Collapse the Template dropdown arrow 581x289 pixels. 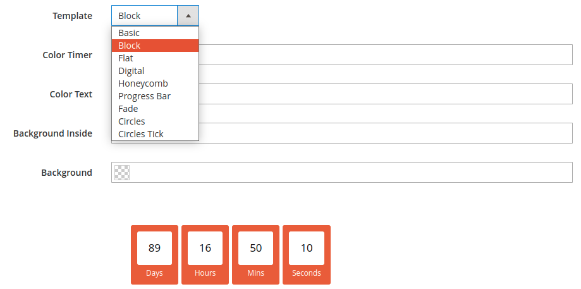(x=188, y=16)
